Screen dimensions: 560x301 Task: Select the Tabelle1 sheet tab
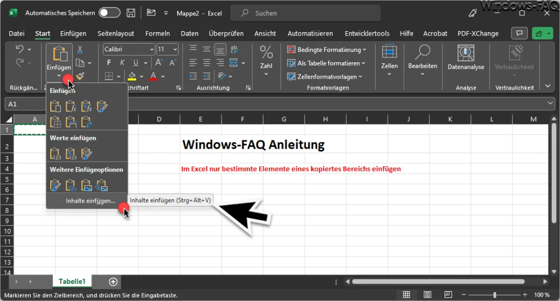(x=72, y=281)
